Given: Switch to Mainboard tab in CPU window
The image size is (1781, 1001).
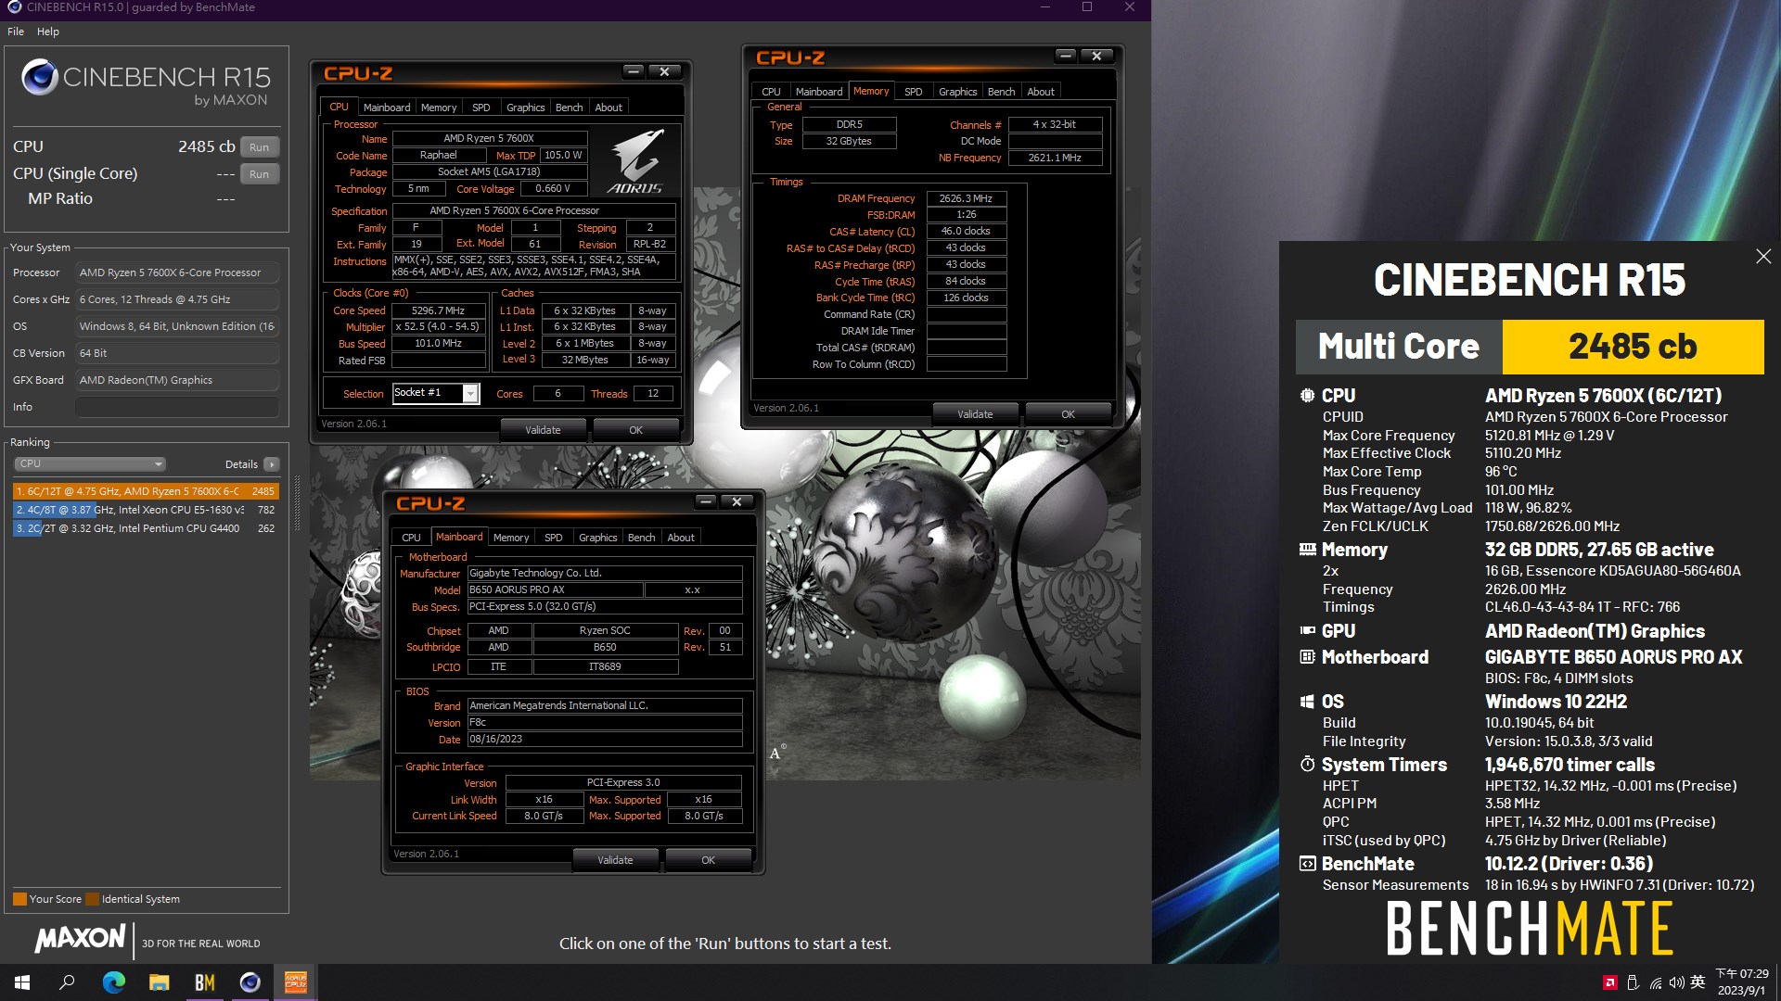Looking at the screenshot, I should click(x=386, y=108).
